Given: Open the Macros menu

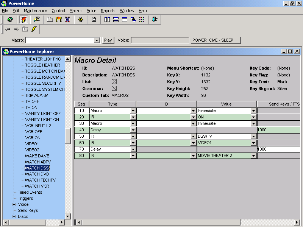Looking at the screenshot, I should pos(76,11).
